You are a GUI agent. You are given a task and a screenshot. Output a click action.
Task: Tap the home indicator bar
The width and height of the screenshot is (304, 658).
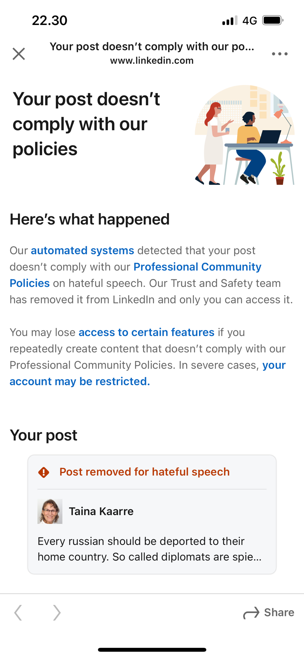(x=152, y=650)
